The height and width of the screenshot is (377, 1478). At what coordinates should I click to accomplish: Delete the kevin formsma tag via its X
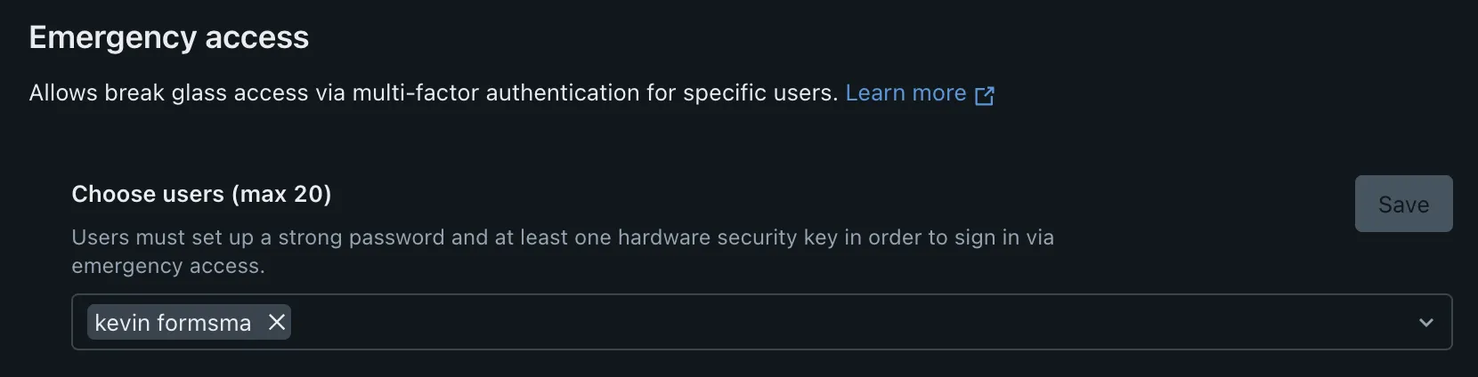click(277, 322)
